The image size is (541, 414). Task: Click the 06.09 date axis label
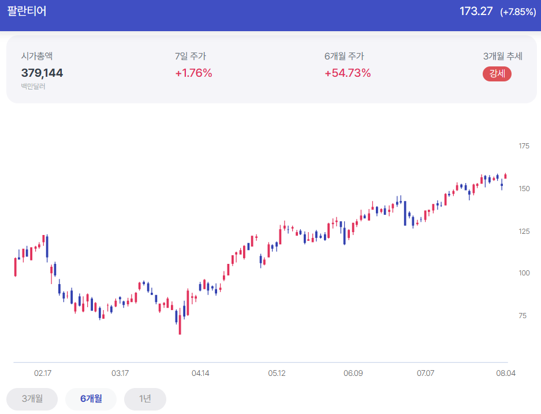tap(353, 373)
